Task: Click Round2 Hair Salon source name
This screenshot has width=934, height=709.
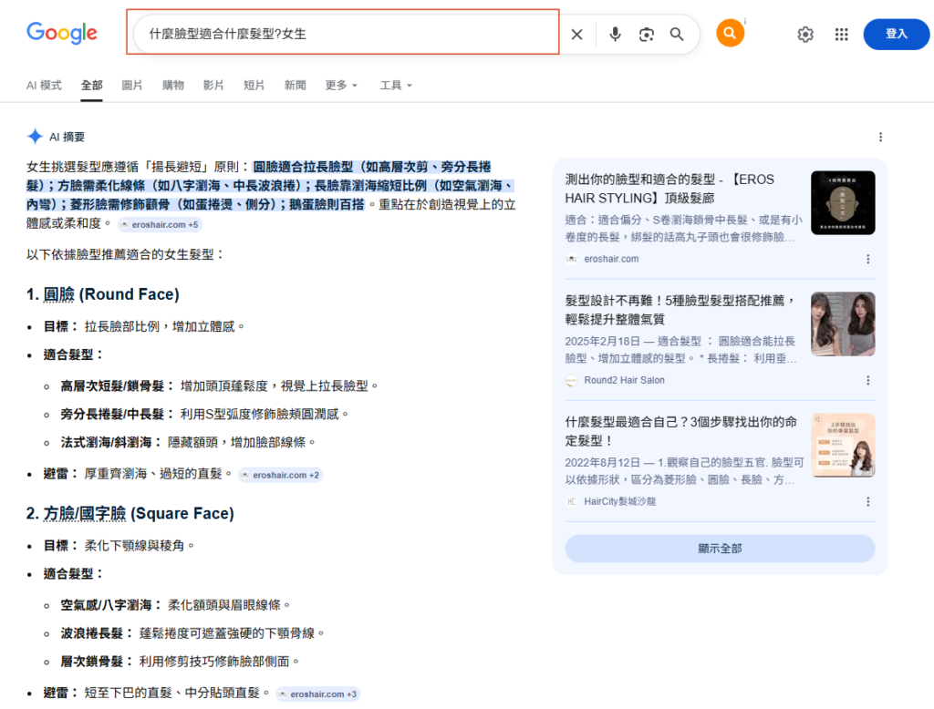Action: [x=624, y=380]
